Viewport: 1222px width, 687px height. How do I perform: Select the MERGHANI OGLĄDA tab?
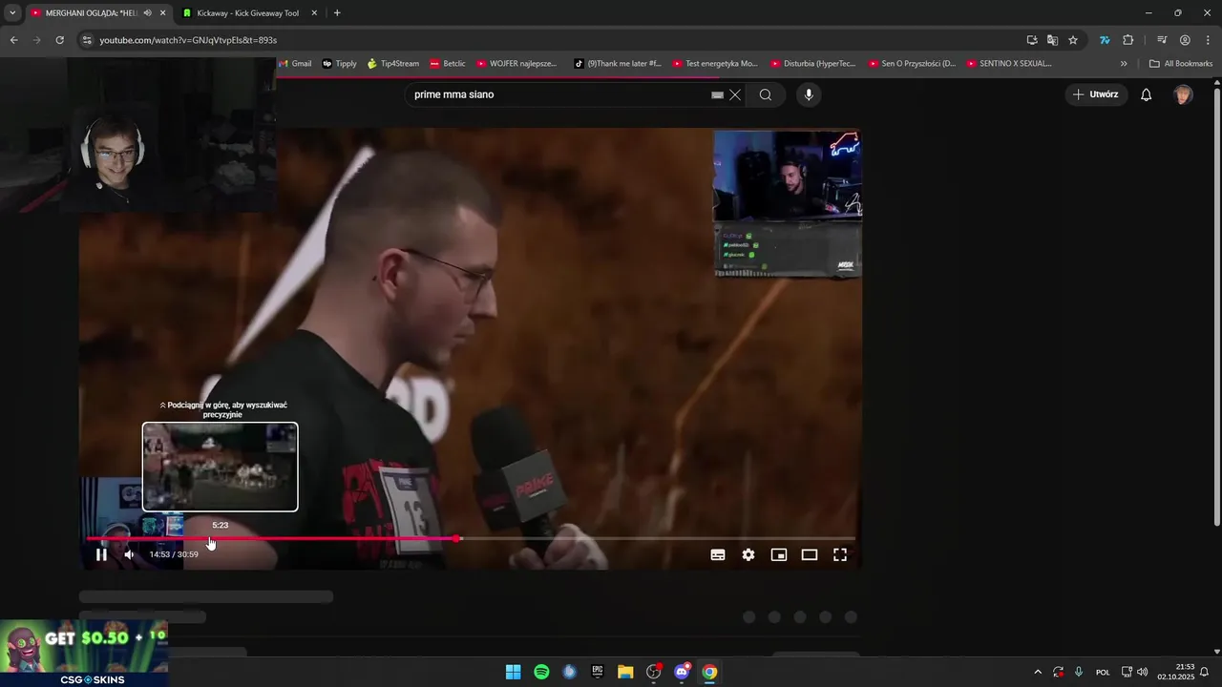(92, 13)
